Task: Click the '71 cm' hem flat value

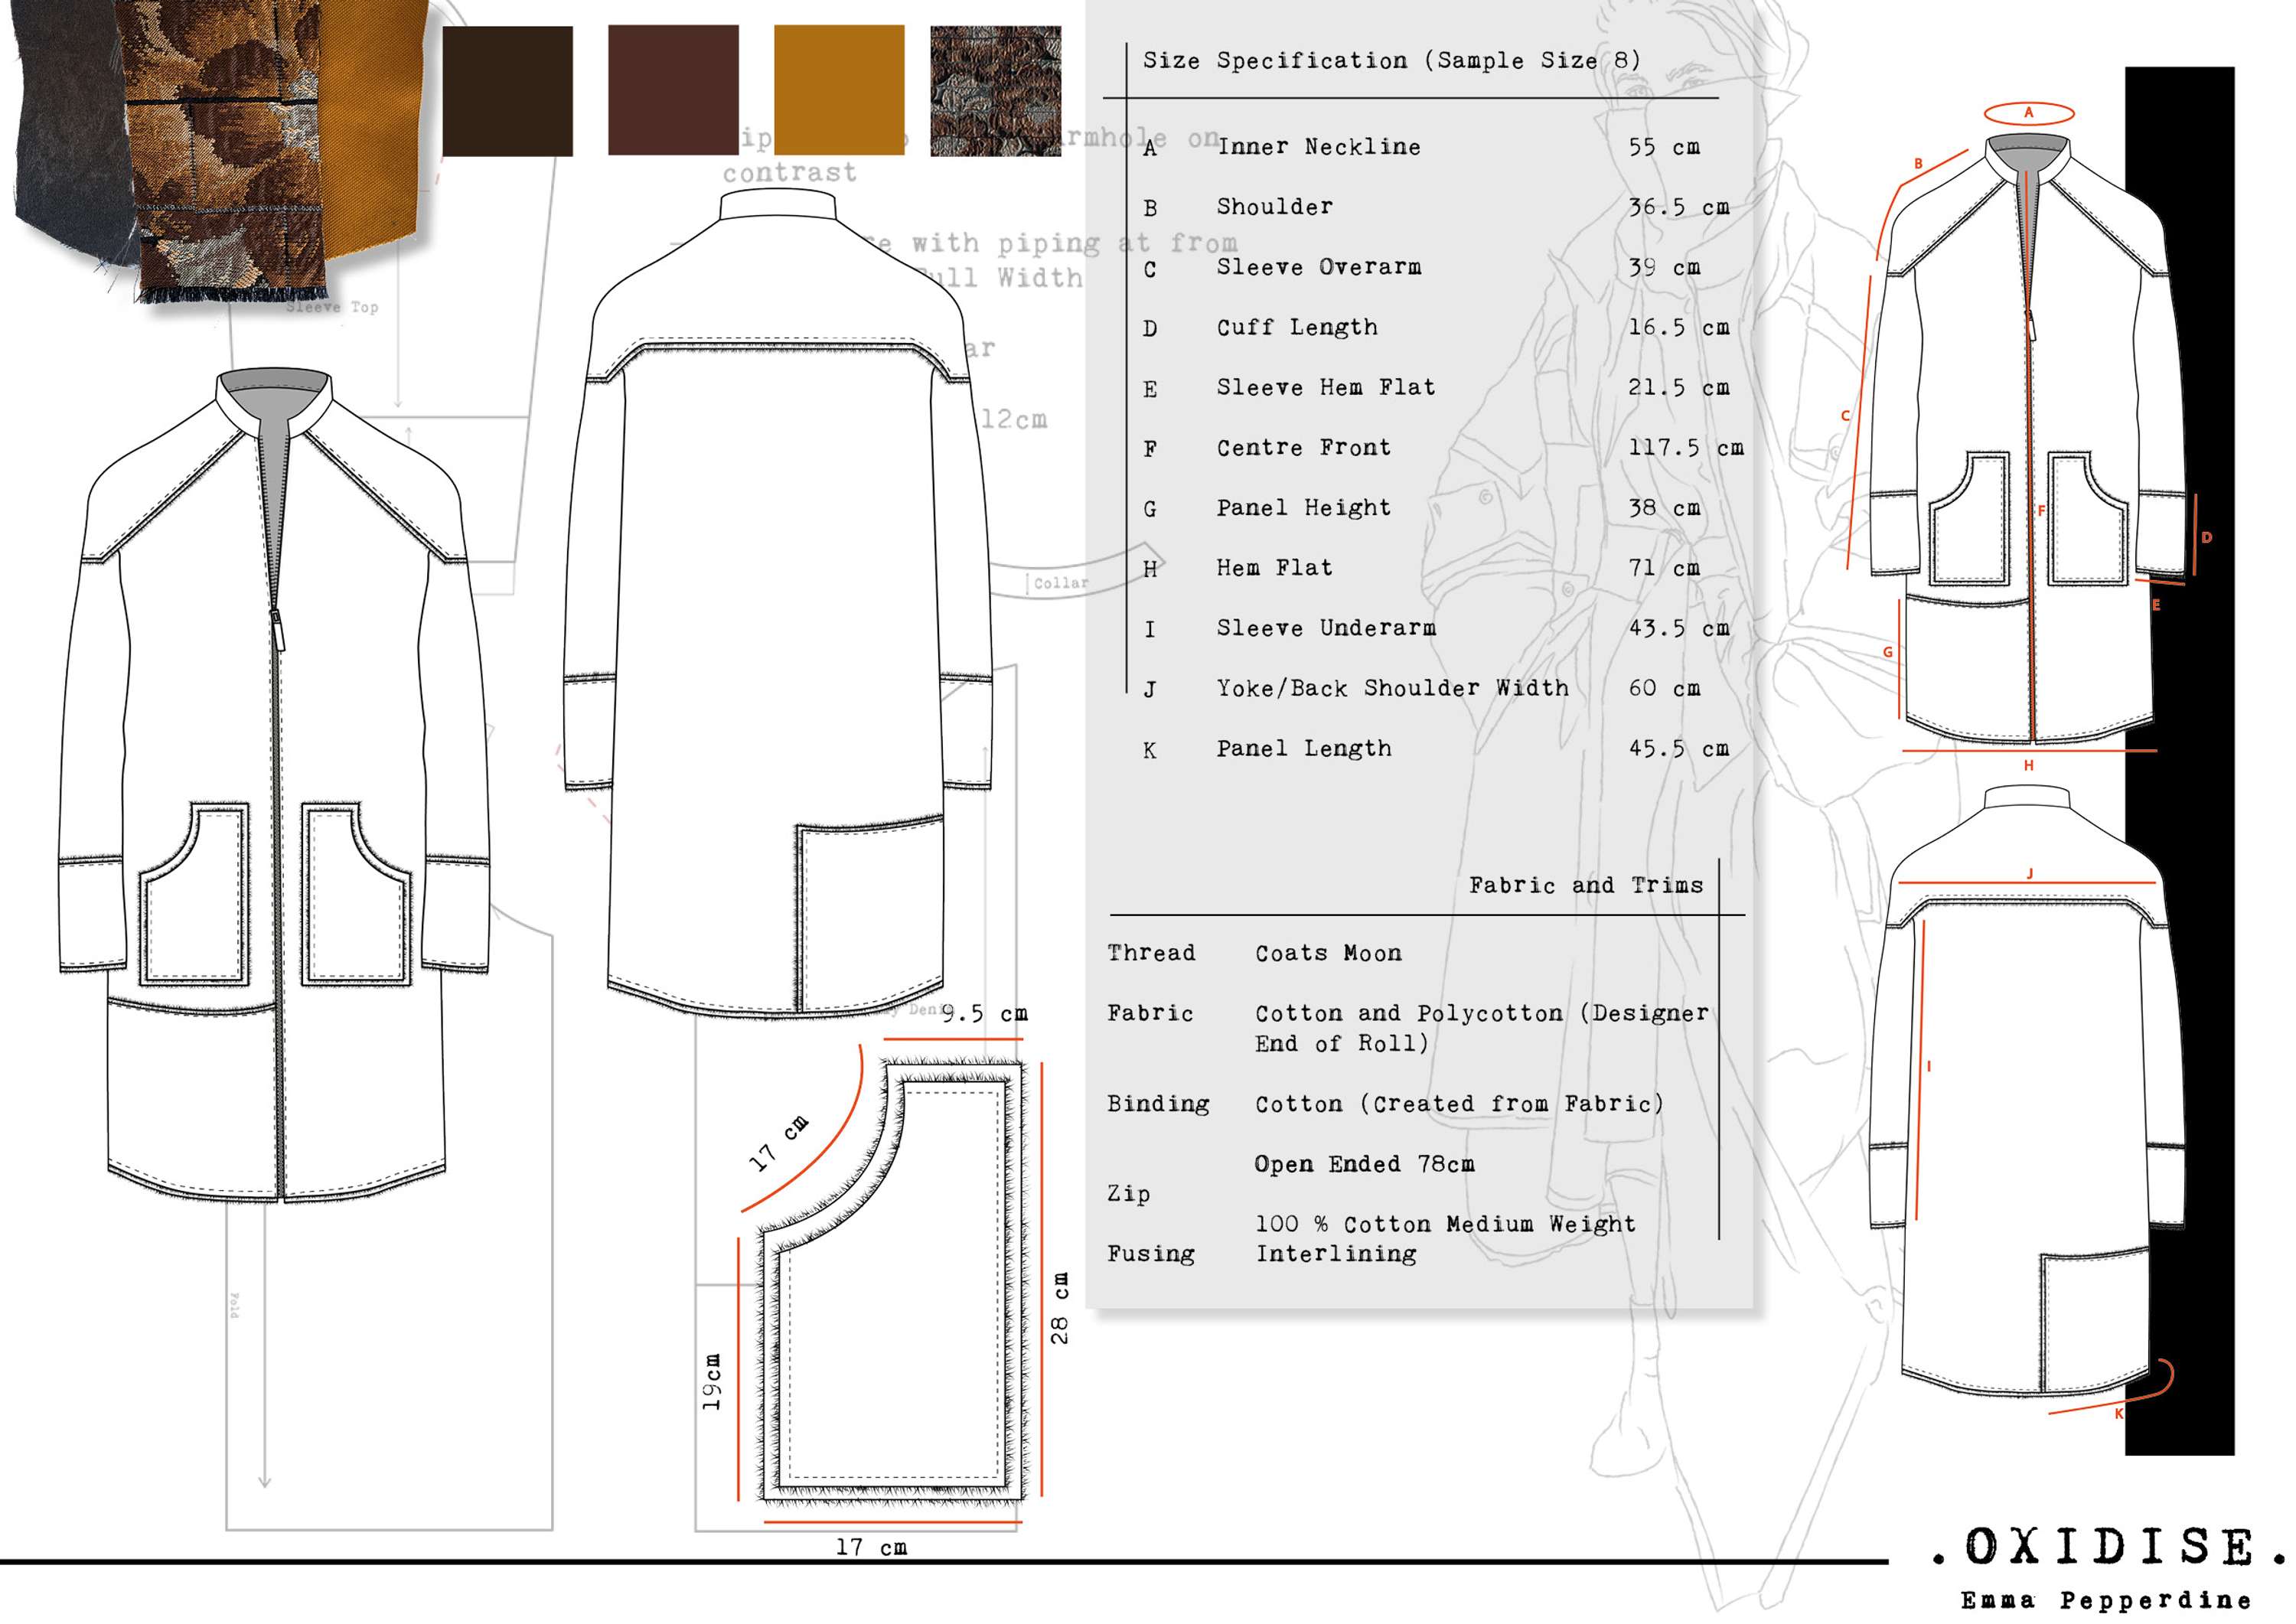Action: [x=1663, y=568]
